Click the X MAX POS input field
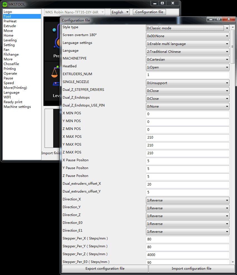237x275 pixels. click(187, 137)
